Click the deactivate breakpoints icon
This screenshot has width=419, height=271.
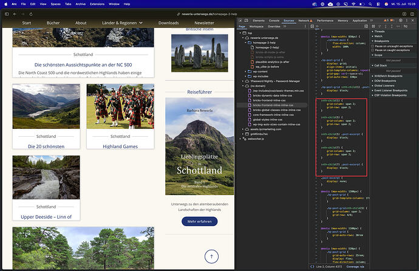(406, 26)
